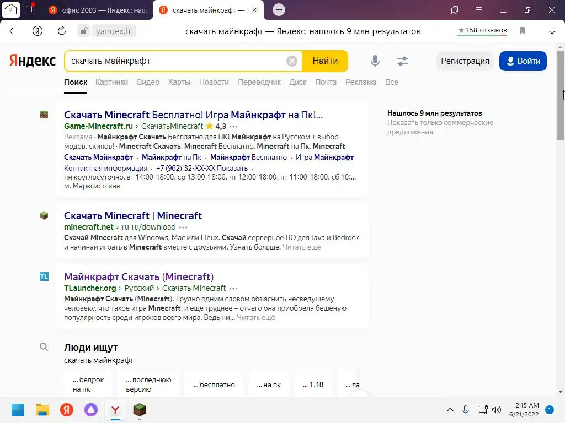565x423 pixels.
Task: Open the browser hamburger menu
Action: pos(479,10)
